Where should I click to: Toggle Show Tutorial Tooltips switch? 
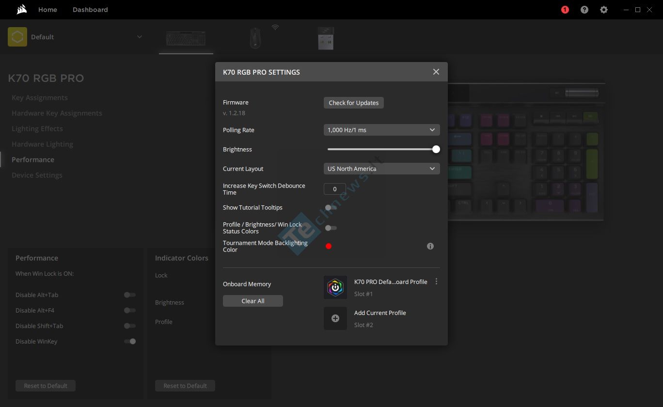[331, 207]
